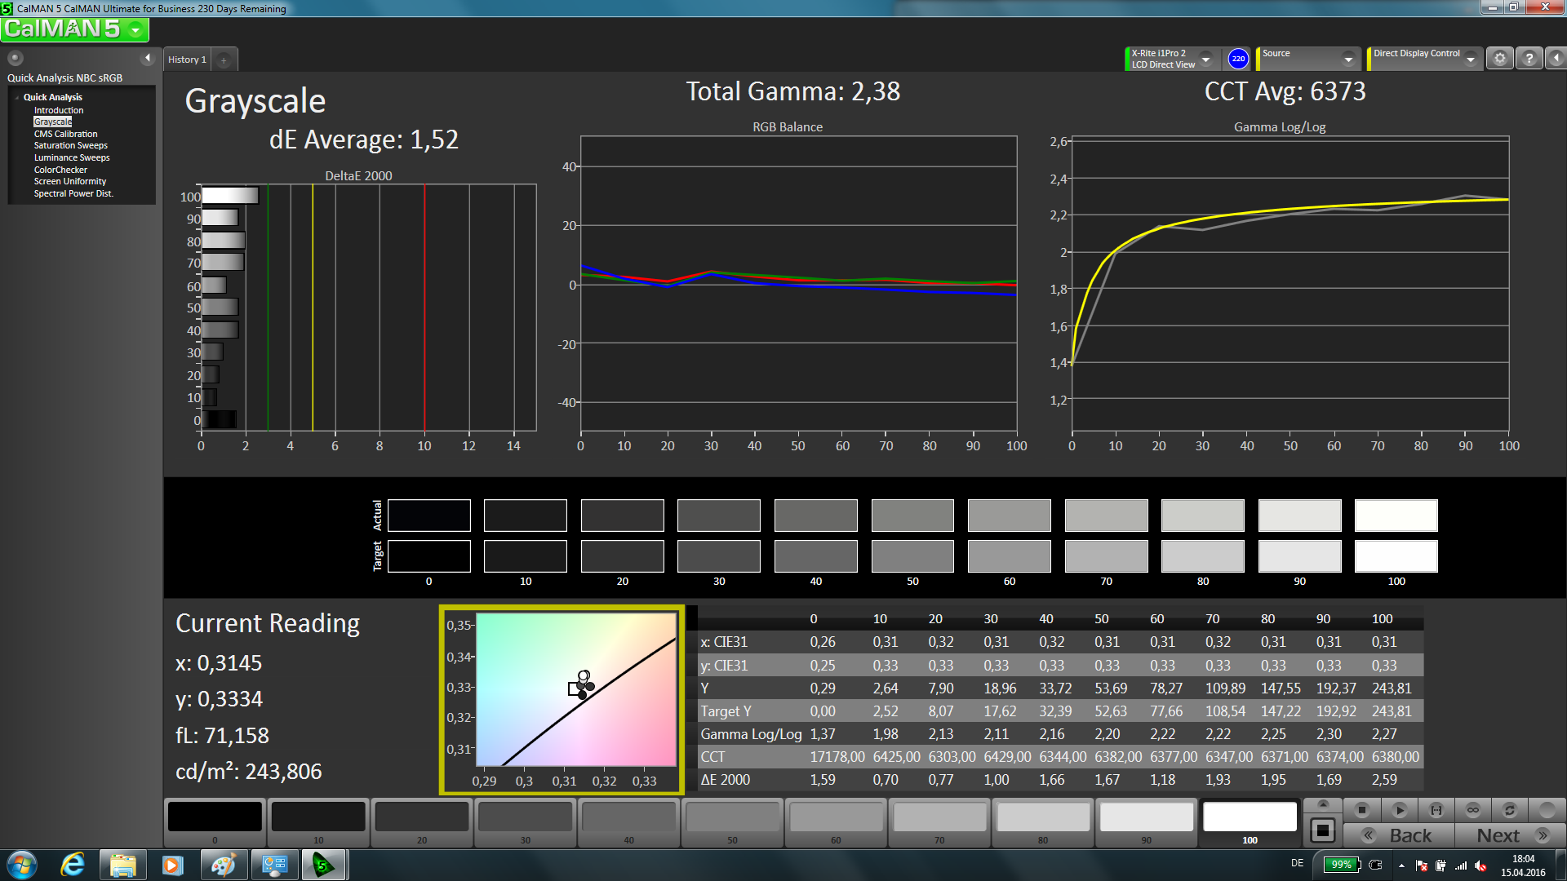Click the refresh loop icon
The width and height of the screenshot is (1567, 881).
(x=1509, y=810)
